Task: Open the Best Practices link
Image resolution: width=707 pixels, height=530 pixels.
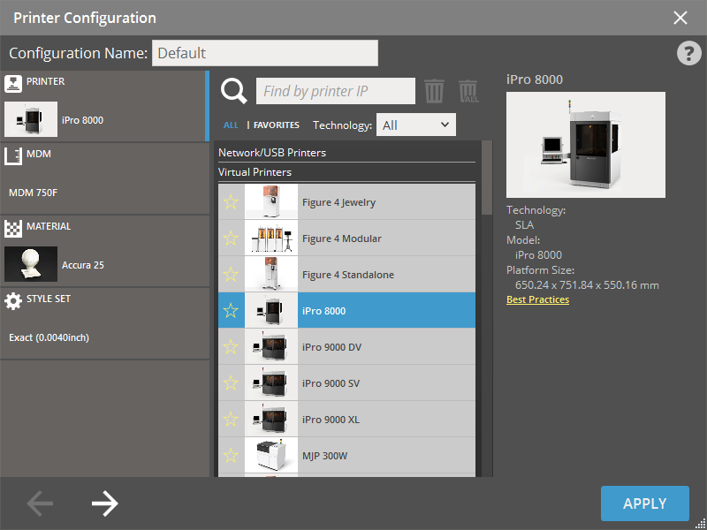Action: (537, 300)
